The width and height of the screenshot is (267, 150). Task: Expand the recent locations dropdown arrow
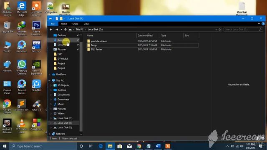click(61, 30)
